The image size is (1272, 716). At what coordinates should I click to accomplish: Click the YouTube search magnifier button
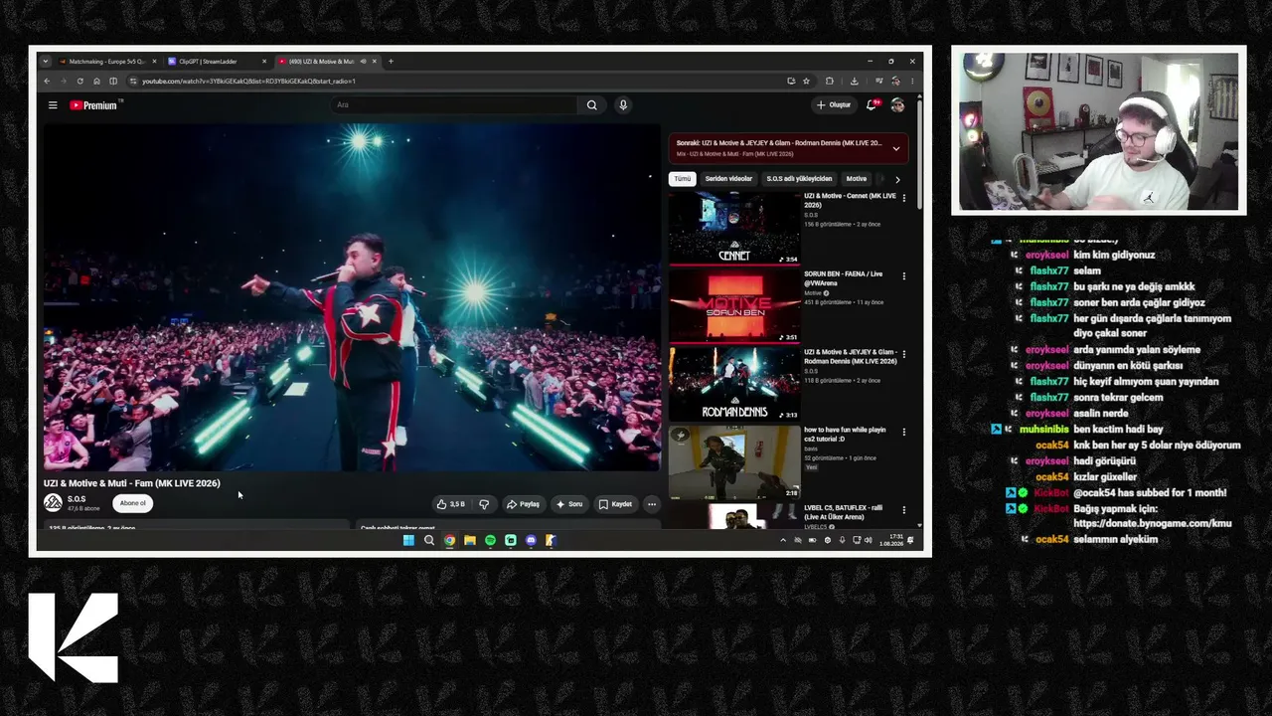point(591,104)
